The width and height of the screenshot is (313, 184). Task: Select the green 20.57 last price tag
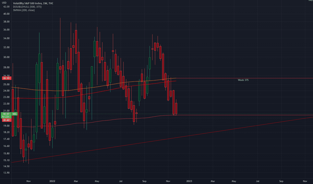[x=6, y=114]
